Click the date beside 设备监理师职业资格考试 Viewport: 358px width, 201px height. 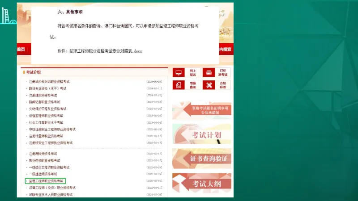click(154, 116)
